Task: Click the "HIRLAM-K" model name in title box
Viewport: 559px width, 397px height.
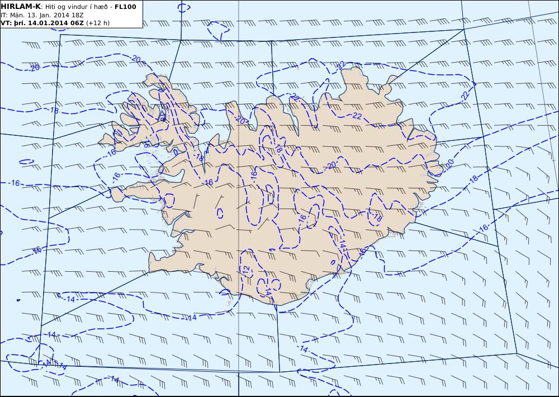Action: [x=21, y=7]
